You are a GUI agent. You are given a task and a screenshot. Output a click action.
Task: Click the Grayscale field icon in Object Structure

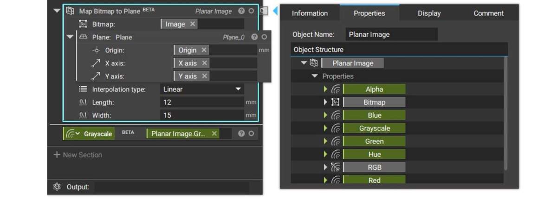click(x=336, y=128)
